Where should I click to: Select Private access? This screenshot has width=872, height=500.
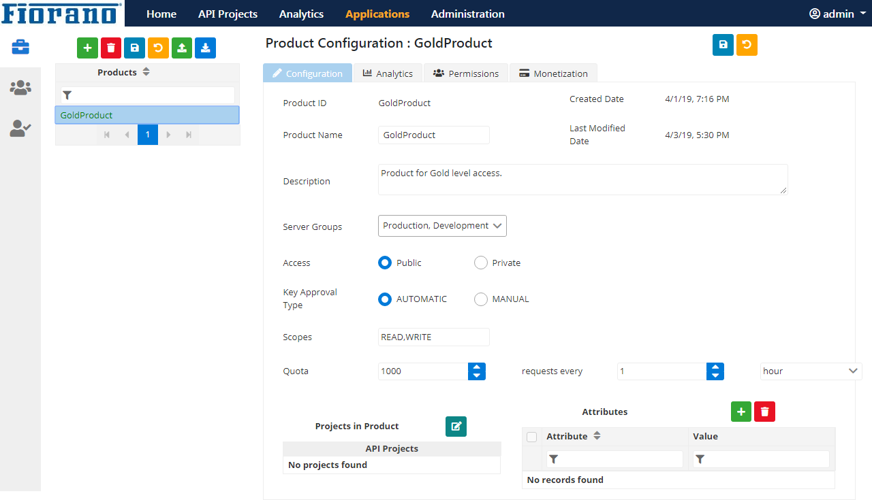pyautogui.click(x=481, y=263)
